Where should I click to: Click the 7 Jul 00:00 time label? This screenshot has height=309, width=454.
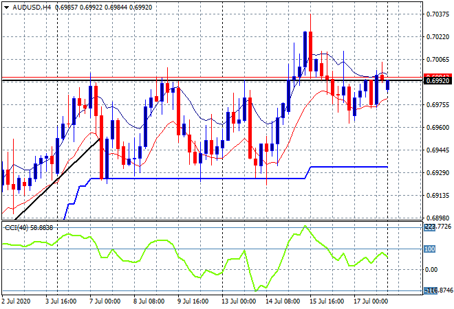coord(105,301)
